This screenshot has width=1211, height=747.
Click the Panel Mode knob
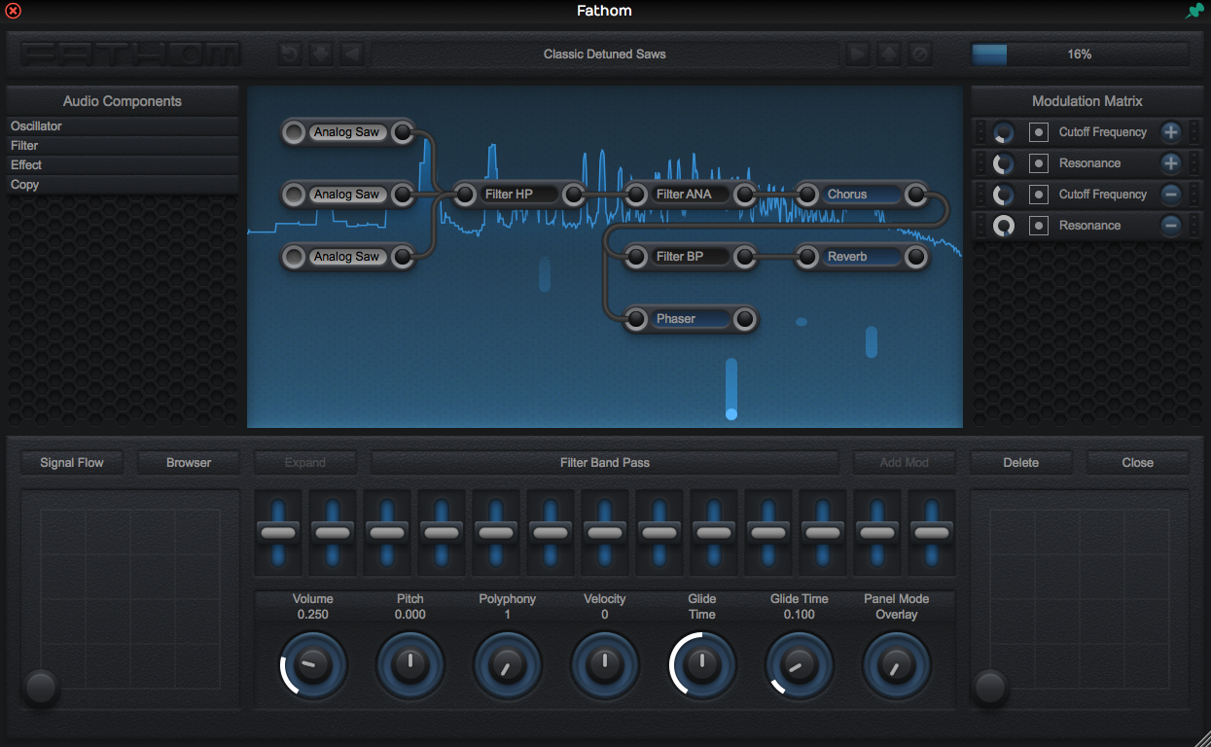[897, 665]
